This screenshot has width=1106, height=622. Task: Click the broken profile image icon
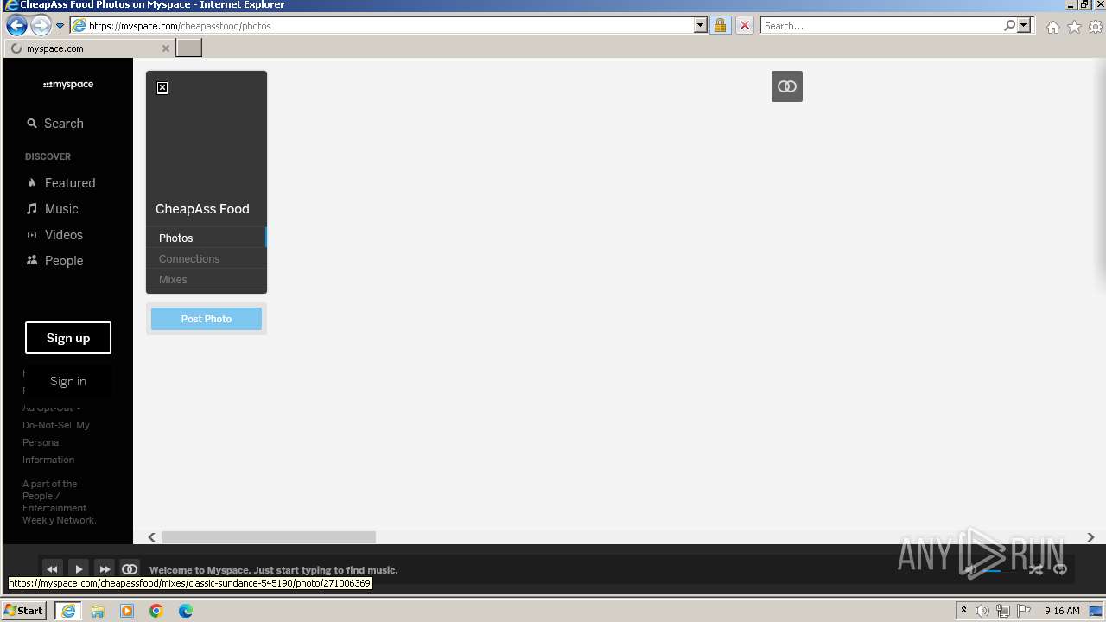click(162, 88)
